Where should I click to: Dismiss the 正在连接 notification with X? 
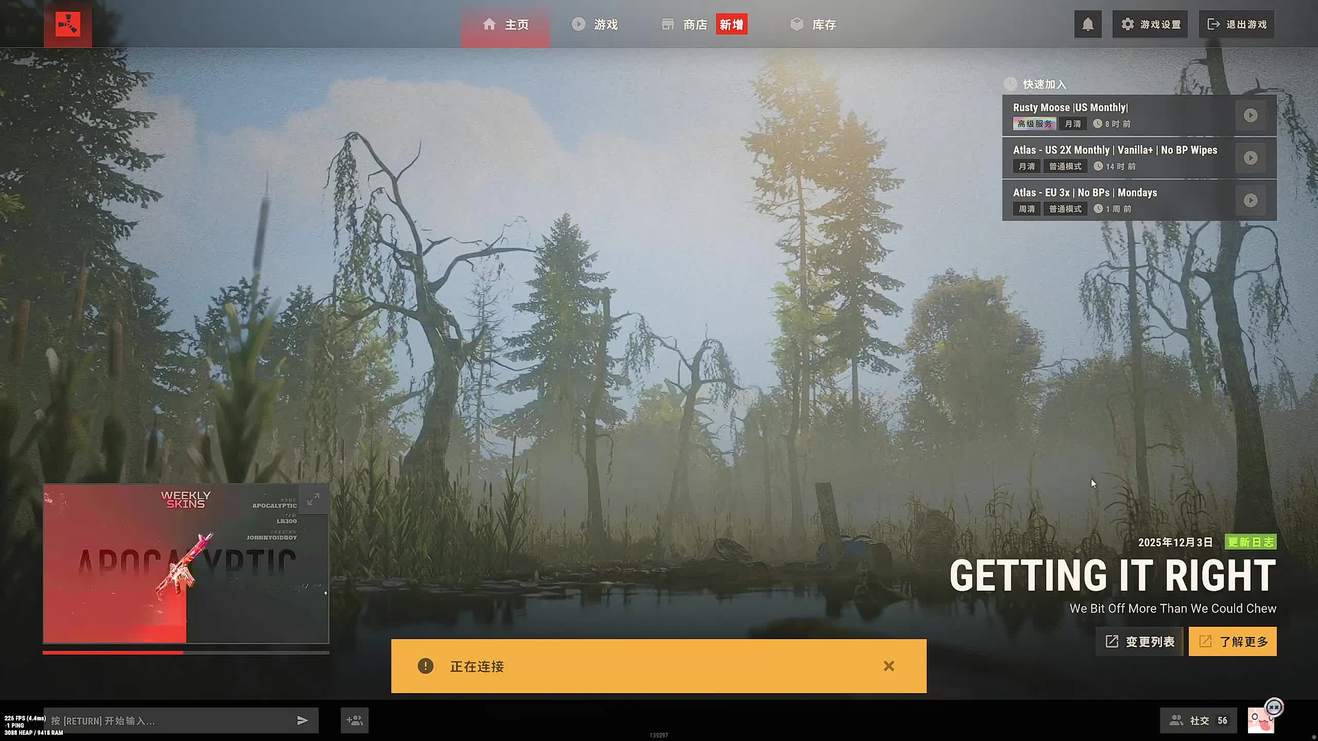[889, 666]
